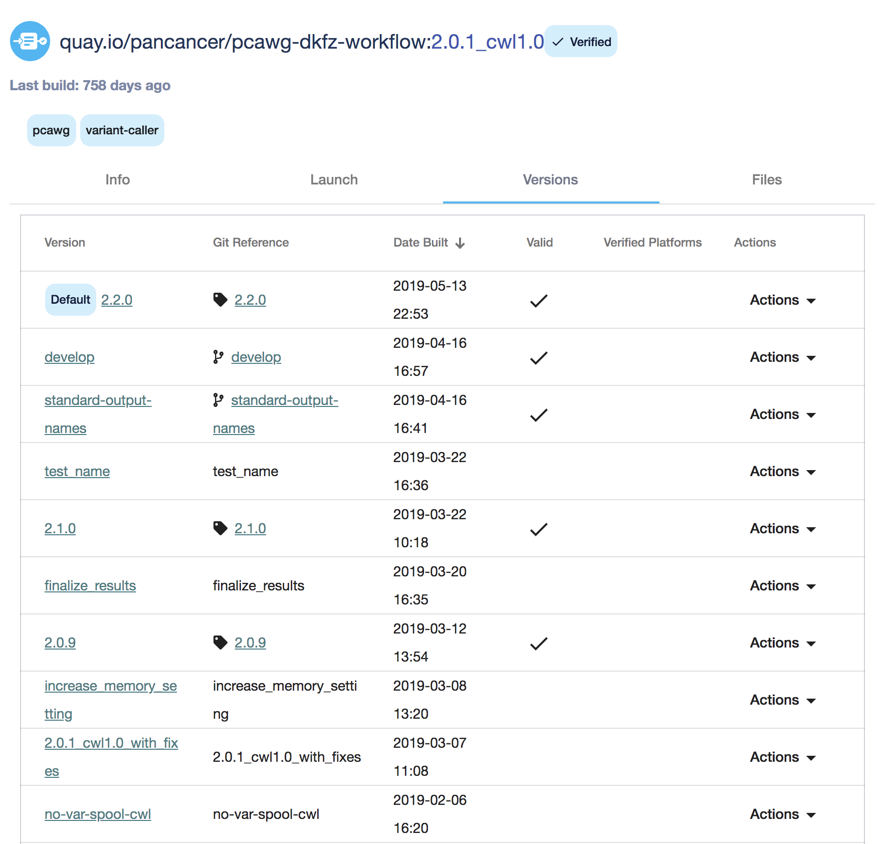
Task: Click the Date Built sort arrow icon
Action: [x=460, y=243]
